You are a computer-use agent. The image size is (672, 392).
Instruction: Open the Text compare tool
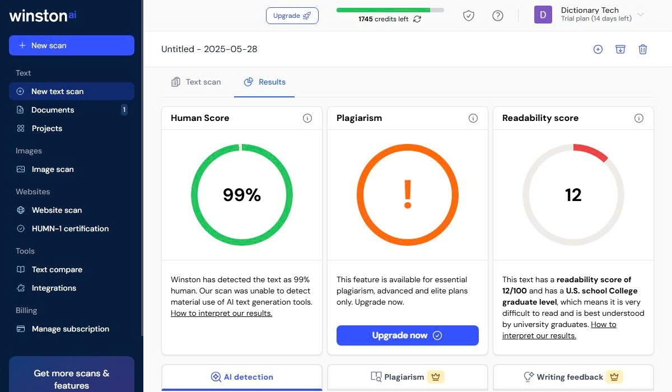point(72,269)
